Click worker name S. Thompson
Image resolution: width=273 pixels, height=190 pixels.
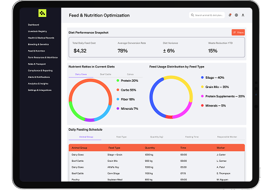coord(223,173)
